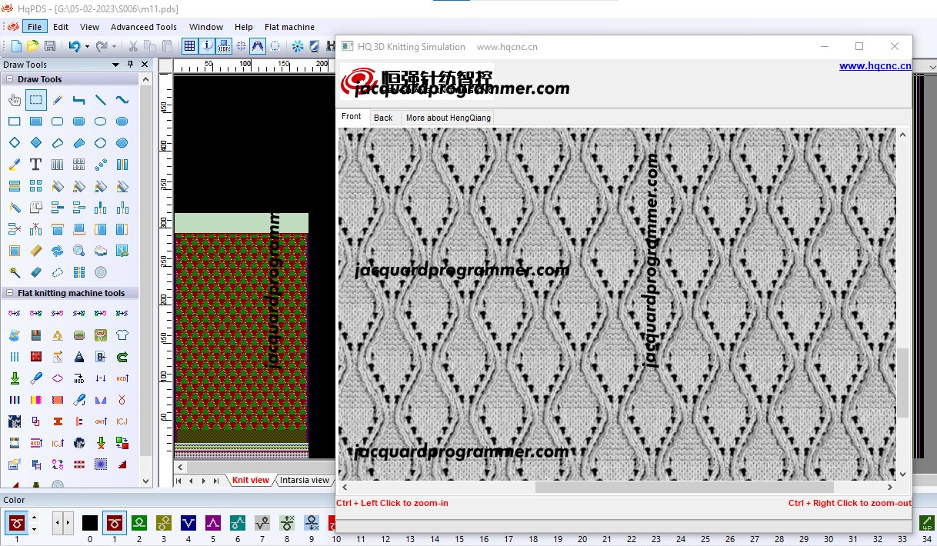Toggle the info display toolbar button
Viewport: 937px width, 546px height.
pos(207,46)
